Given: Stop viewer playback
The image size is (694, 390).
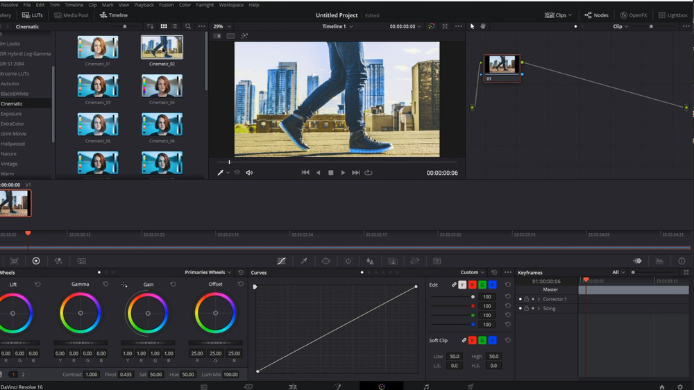Looking at the screenshot, I should point(330,173).
